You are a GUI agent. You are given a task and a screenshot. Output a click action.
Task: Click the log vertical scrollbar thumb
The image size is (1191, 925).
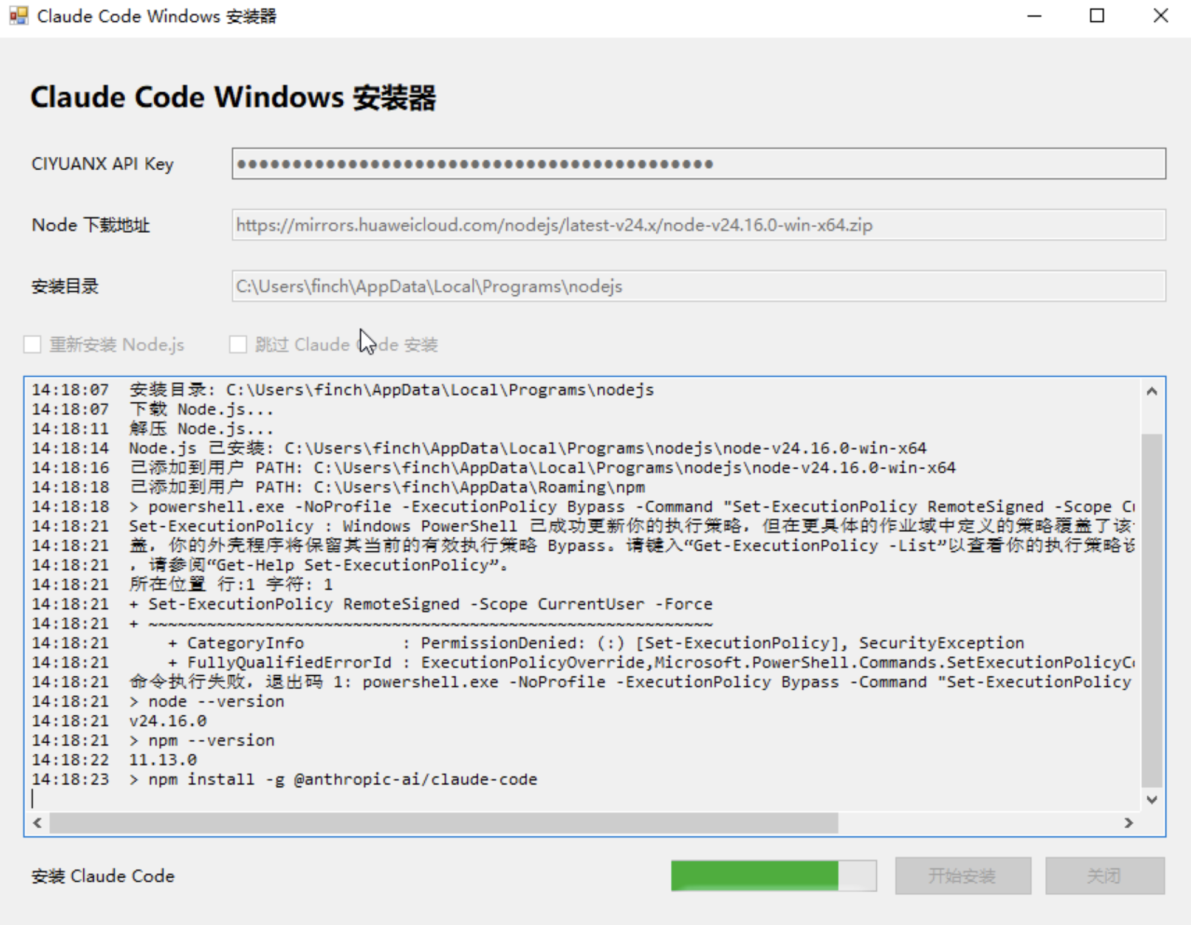pyautogui.click(x=1152, y=610)
